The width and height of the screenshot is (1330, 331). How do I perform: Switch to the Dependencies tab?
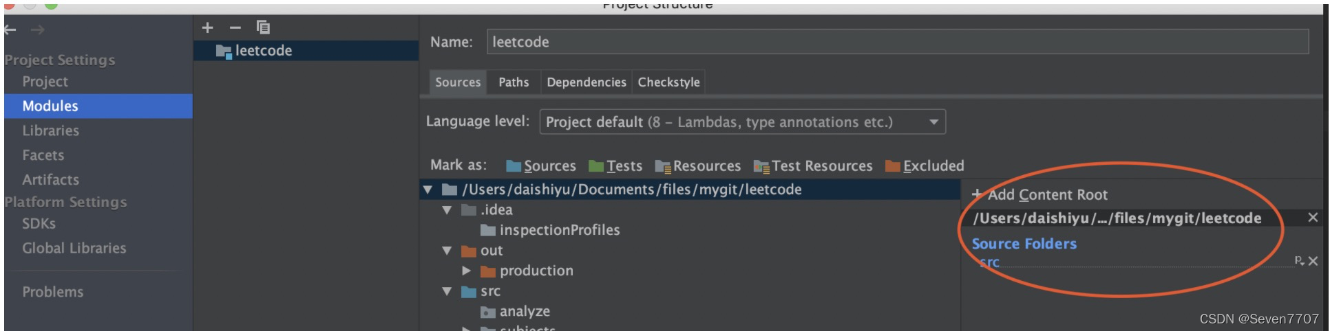586,82
